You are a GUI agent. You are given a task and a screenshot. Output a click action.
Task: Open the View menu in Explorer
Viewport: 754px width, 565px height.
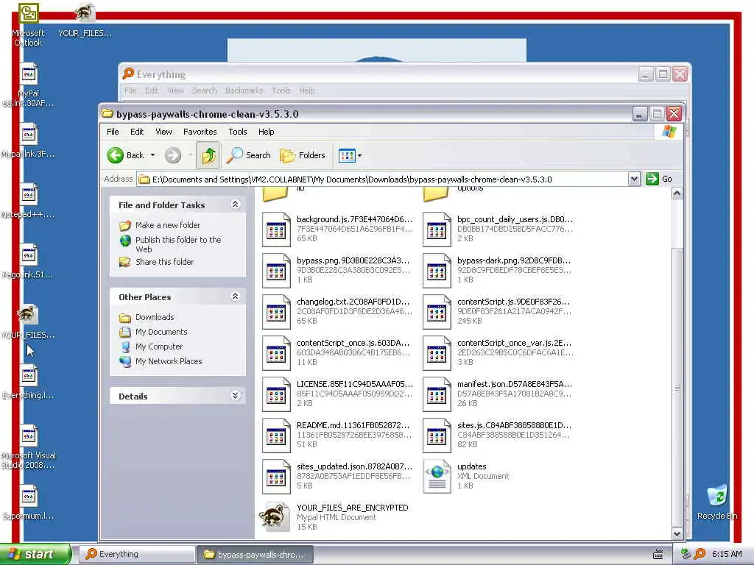coord(163,132)
